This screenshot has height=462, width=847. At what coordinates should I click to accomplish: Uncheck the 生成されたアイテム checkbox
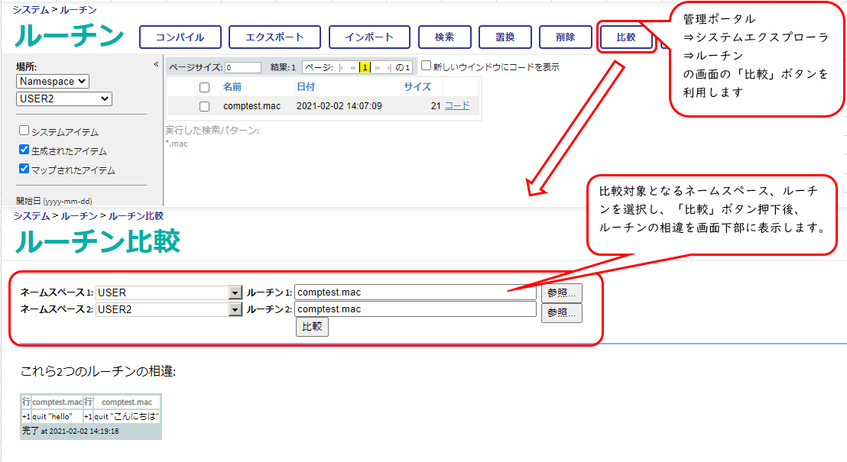pyautogui.click(x=24, y=150)
